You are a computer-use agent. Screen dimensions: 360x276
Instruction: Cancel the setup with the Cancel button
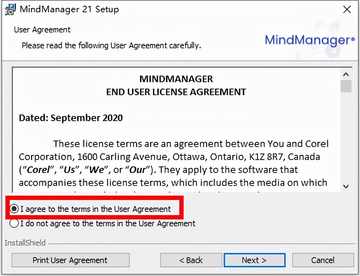323,260
